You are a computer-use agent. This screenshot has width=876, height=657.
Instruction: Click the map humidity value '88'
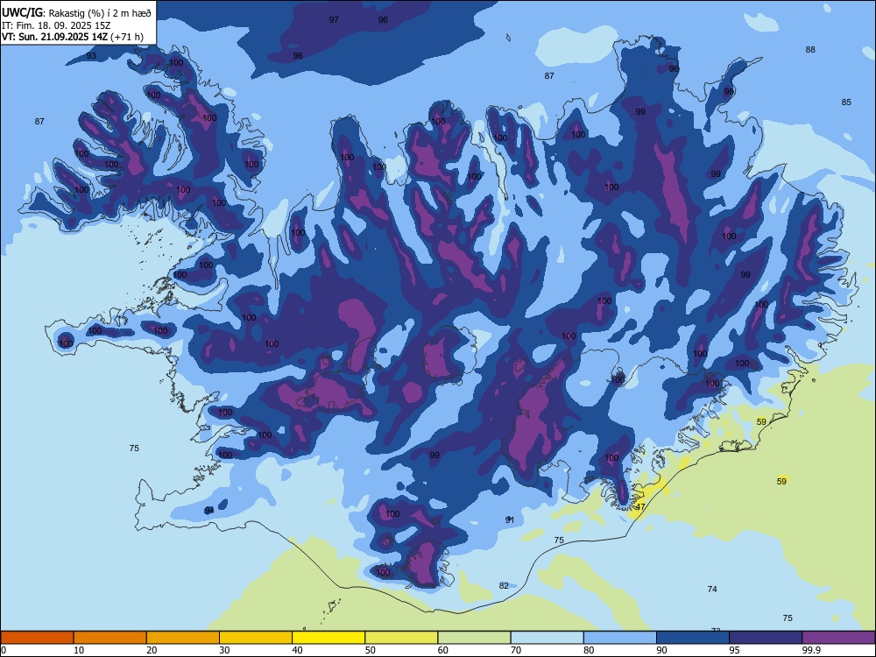pyautogui.click(x=810, y=49)
